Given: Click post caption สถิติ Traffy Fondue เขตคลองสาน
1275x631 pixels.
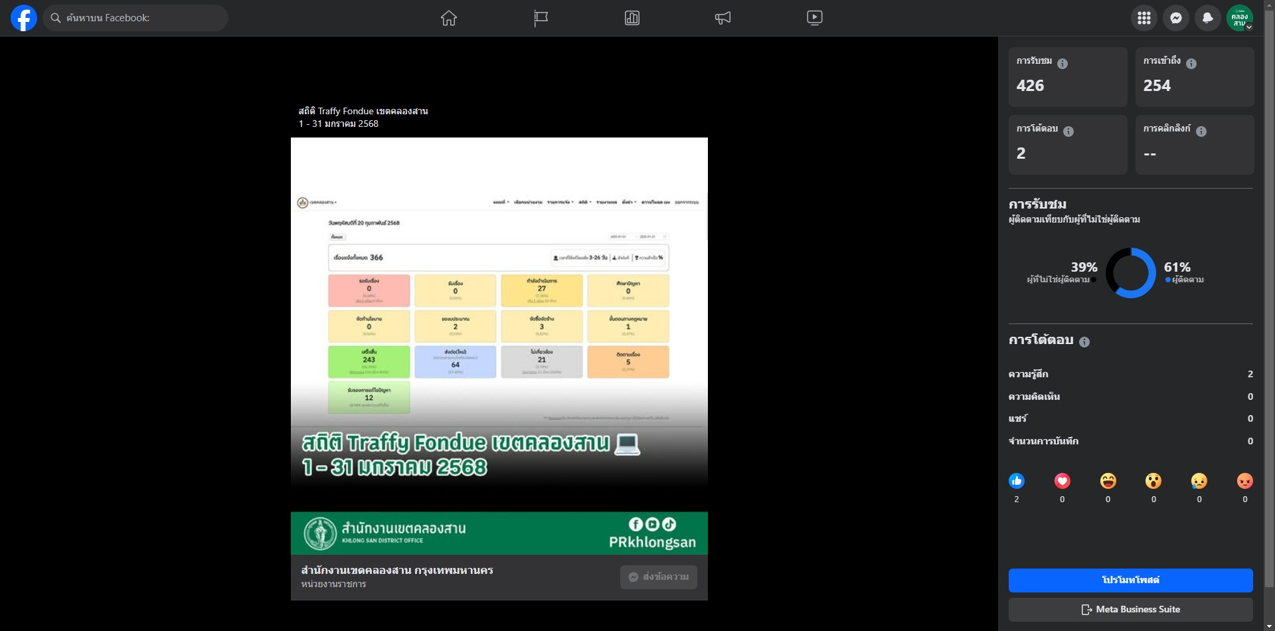Looking at the screenshot, I should coord(363,111).
